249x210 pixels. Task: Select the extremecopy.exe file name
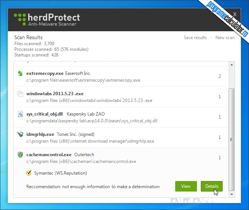[45, 73]
